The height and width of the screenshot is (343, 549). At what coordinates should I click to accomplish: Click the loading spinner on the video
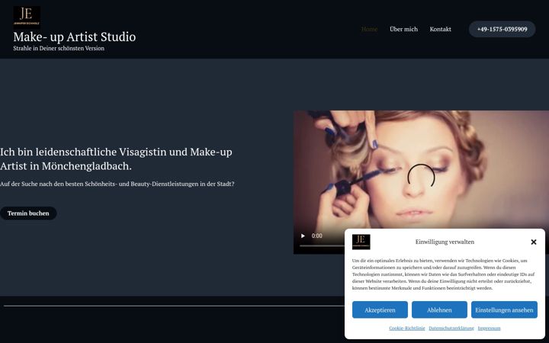[x=421, y=177]
